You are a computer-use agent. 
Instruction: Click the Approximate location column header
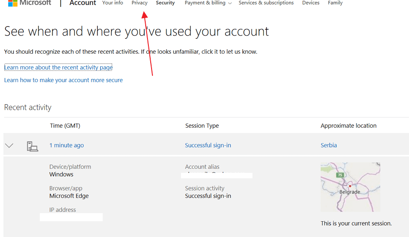pyautogui.click(x=348, y=125)
